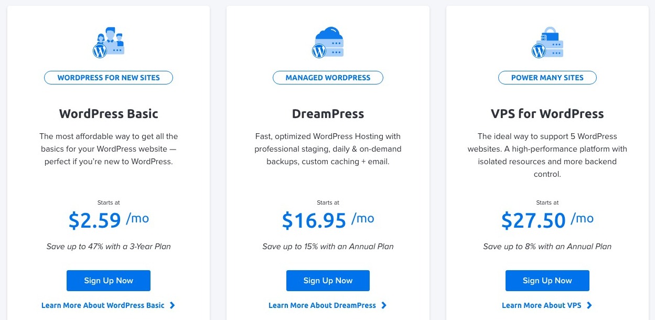
Task: Click the WordPress Basic people icon
Action: (x=109, y=42)
